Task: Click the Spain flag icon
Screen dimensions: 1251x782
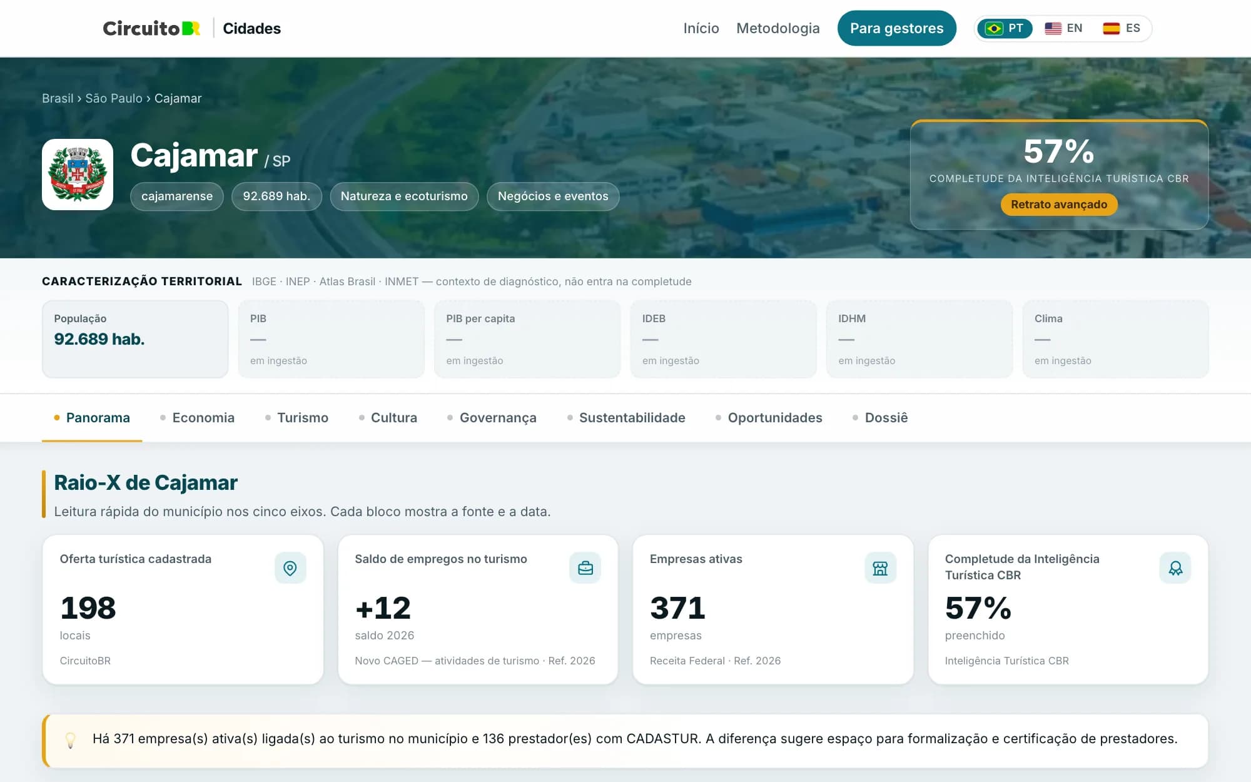Action: pyautogui.click(x=1112, y=28)
